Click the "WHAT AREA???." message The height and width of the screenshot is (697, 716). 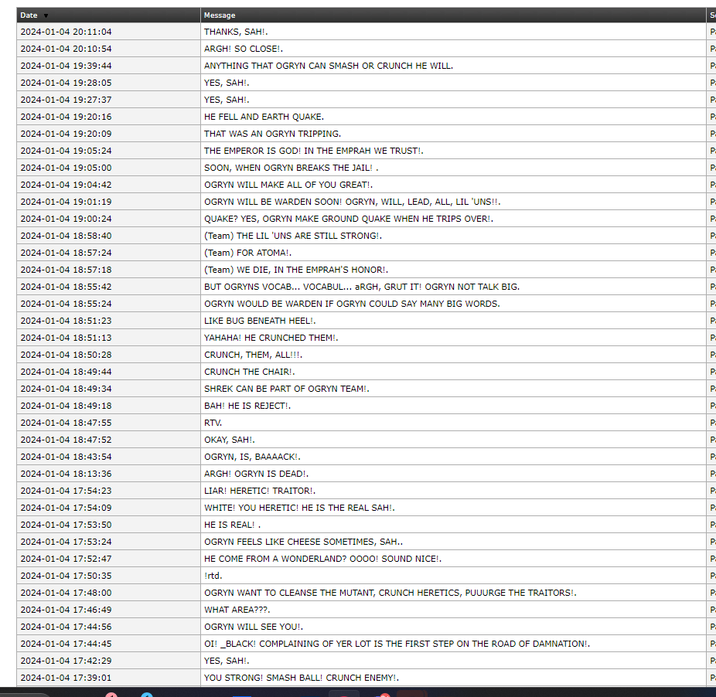coord(237,610)
